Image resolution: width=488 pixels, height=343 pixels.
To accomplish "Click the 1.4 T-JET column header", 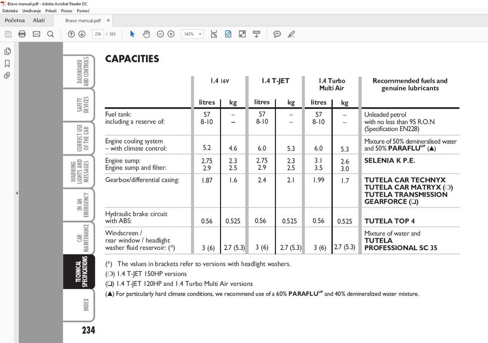I will [x=275, y=81].
